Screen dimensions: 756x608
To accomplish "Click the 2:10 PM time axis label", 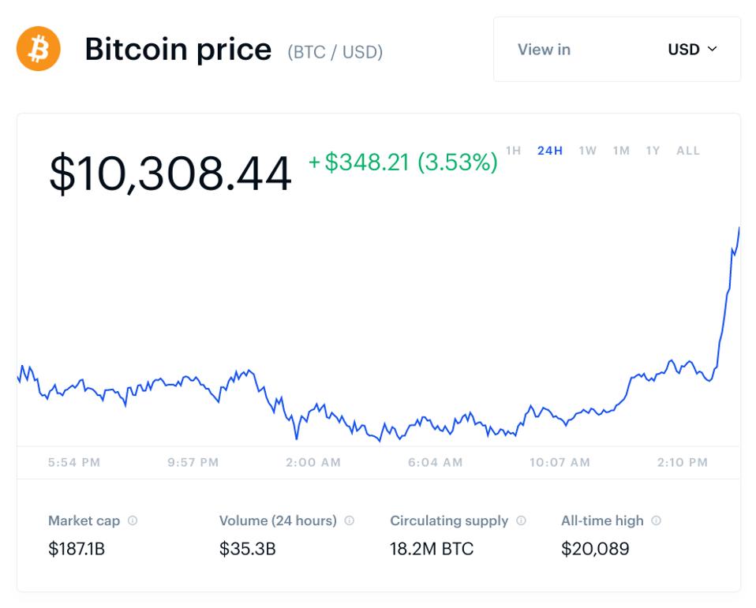I will pos(683,462).
